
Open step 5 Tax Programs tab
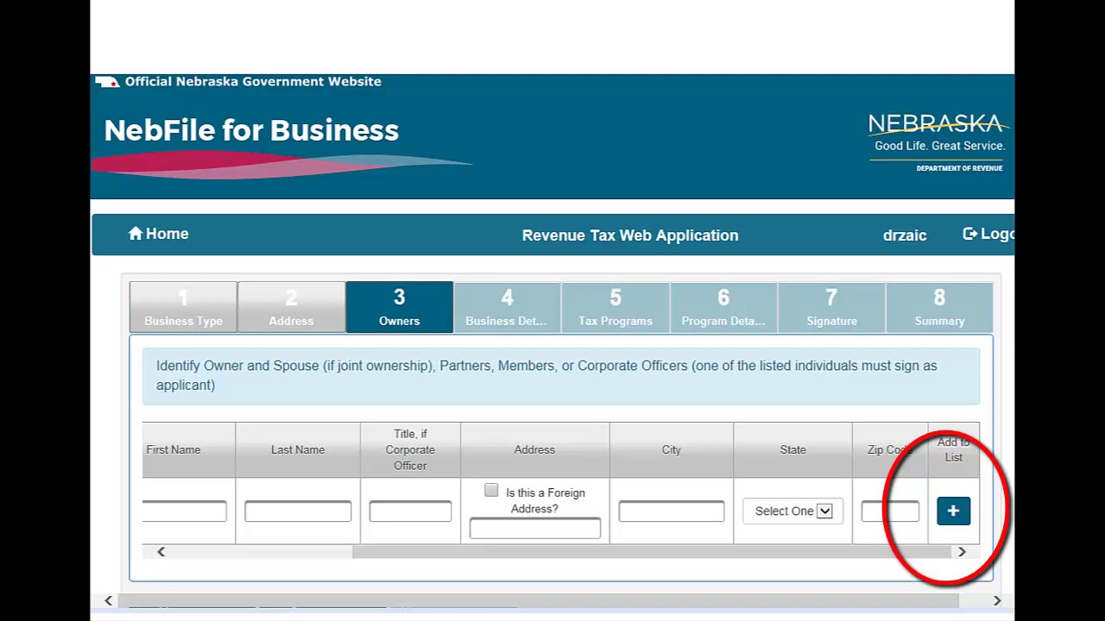pyautogui.click(x=615, y=307)
